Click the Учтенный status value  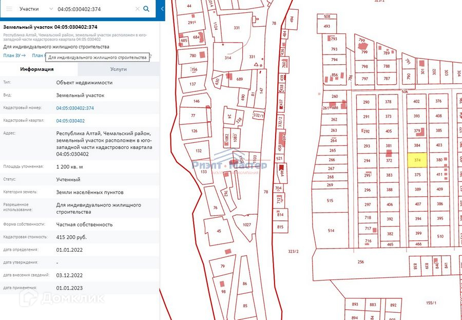coord(68,180)
